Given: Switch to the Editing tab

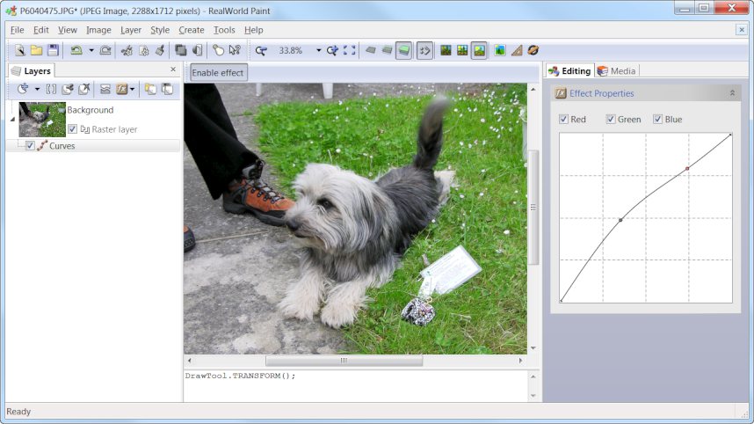Looking at the screenshot, I should click(x=569, y=71).
